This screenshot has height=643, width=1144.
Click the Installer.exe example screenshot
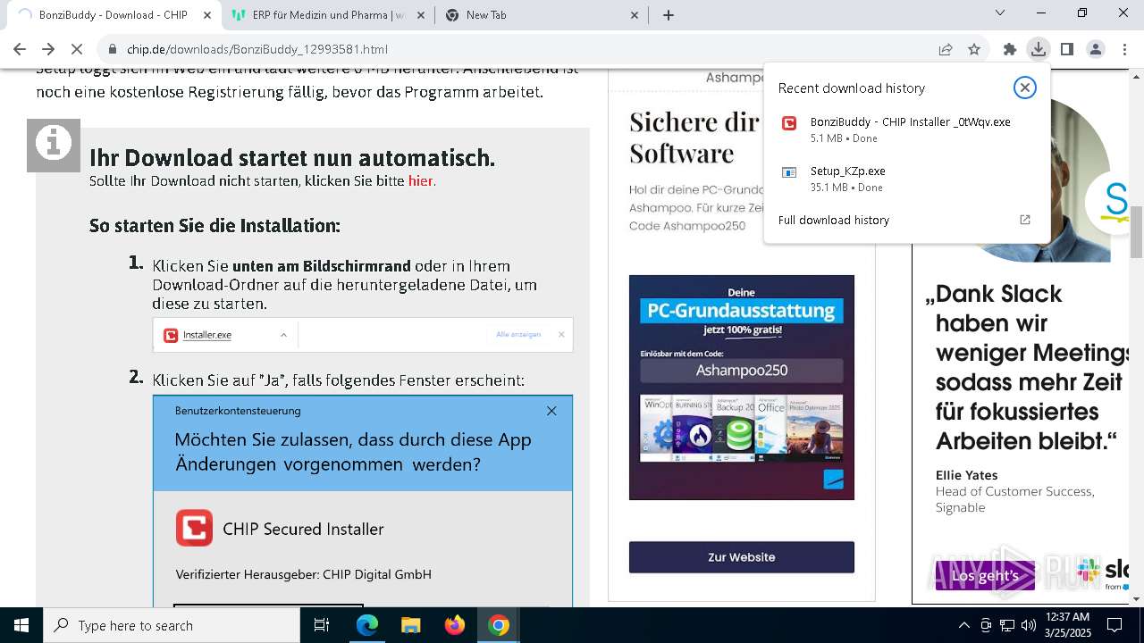pos(363,335)
